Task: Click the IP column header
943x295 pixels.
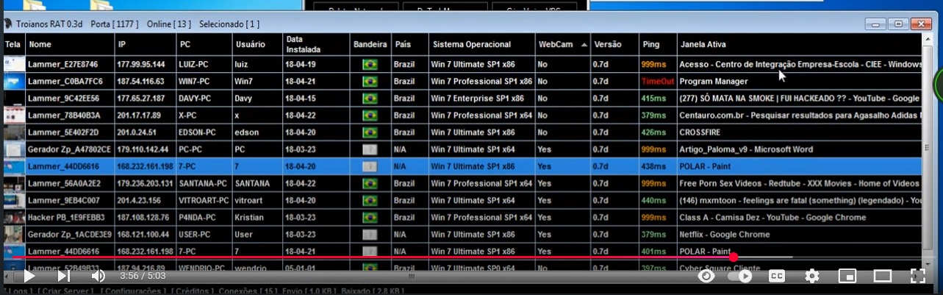Action: pyautogui.click(x=146, y=44)
